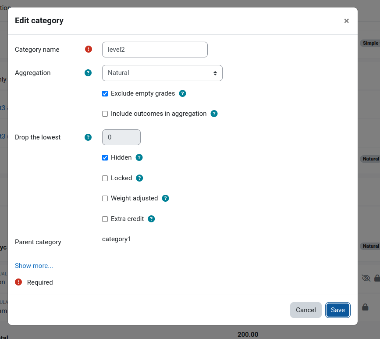380x339 pixels.
Task: Enable Include outcomes in aggregation
Action: [105, 114]
